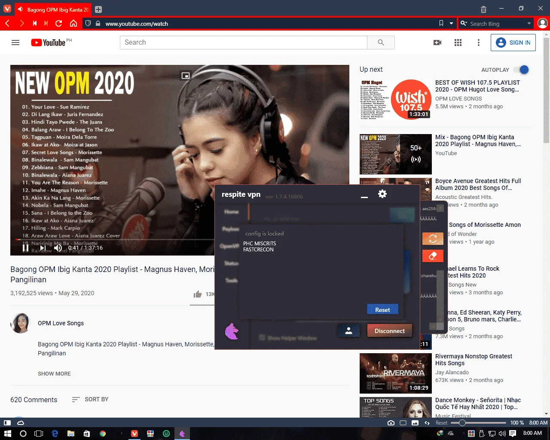550x440 pixels.
Task: Bookmark this page in the address bar
Action: click(441, 23)
